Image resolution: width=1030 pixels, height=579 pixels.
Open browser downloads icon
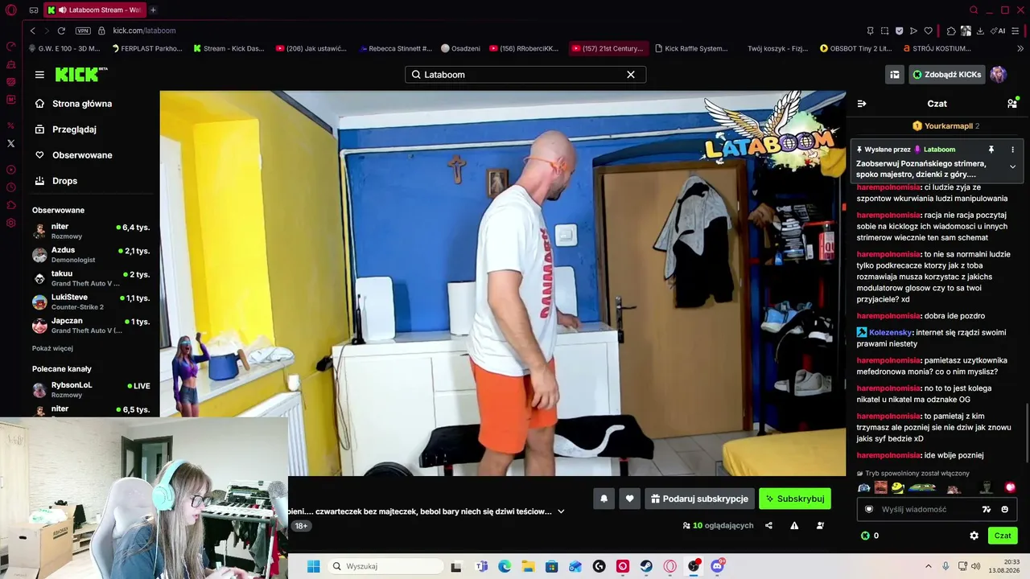click(979, 31)
